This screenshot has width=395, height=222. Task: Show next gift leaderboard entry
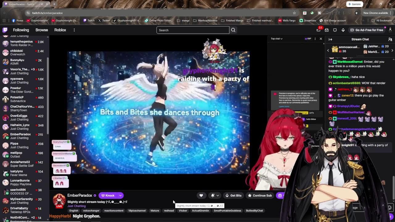tap(392, 50)
